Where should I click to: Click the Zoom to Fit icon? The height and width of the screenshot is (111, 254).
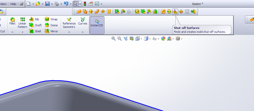click(x=114, y=39)
